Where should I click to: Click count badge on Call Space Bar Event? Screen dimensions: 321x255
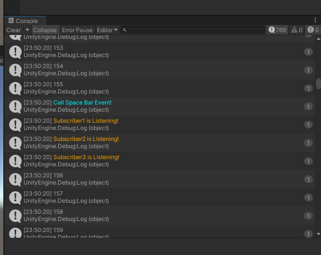pos(309,106)
